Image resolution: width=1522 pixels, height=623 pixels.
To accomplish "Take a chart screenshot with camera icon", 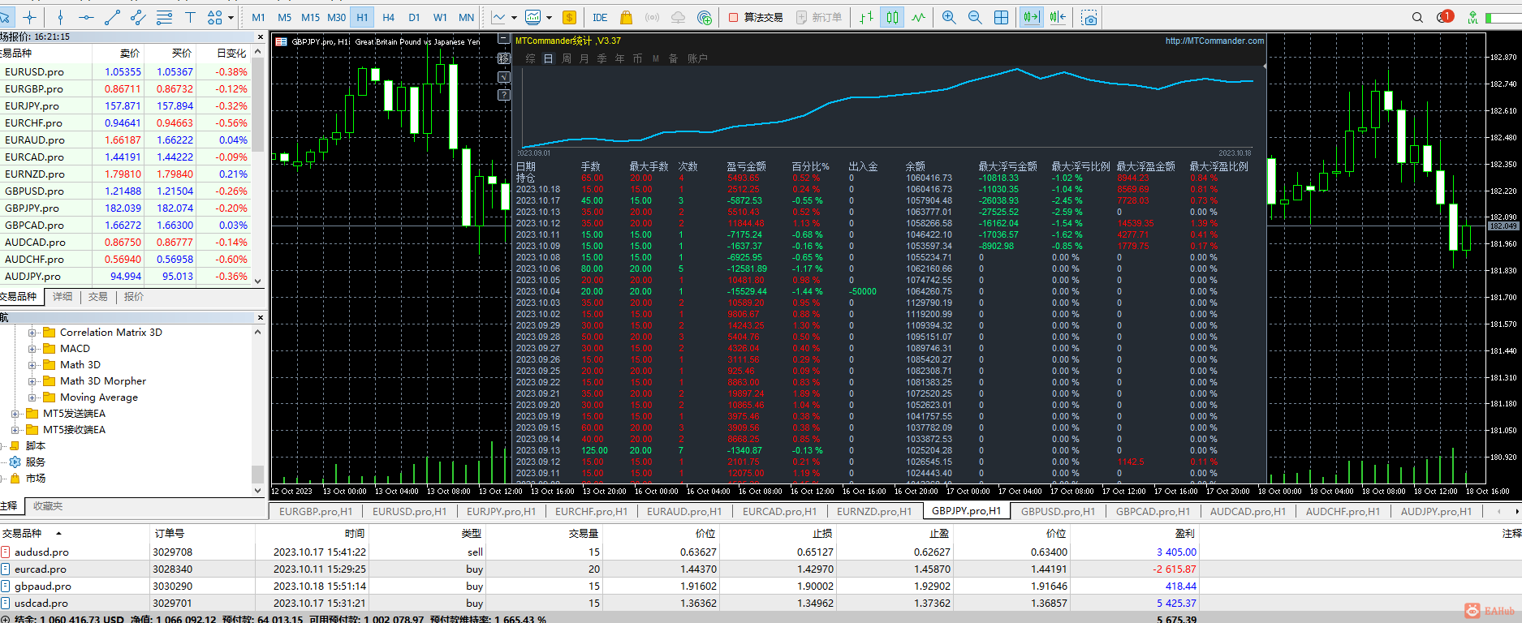I will (x=1089, y=17).
